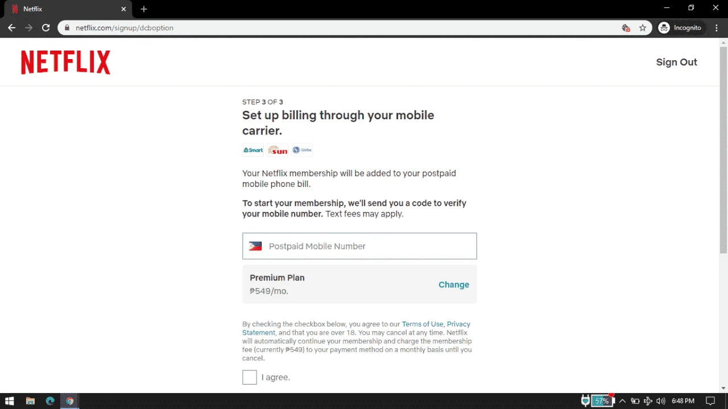Click the Philippines flag icon

(x=255, y=246)
